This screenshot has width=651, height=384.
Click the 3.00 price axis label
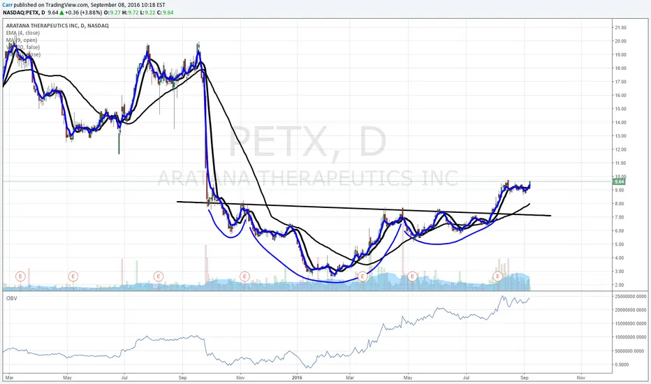point(621,272)
